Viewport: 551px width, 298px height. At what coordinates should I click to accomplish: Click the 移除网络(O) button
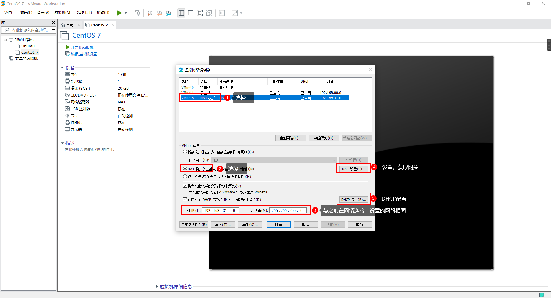pyautogui.click(x=323, y=138)
